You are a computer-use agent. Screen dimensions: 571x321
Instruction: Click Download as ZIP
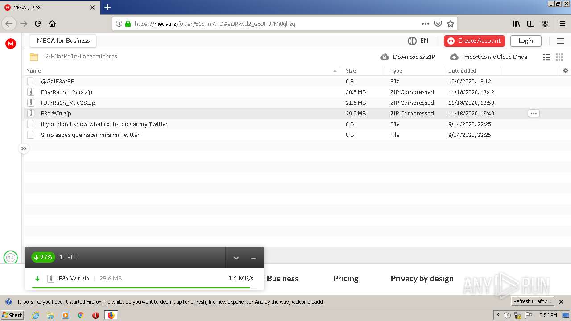[407, 57]
